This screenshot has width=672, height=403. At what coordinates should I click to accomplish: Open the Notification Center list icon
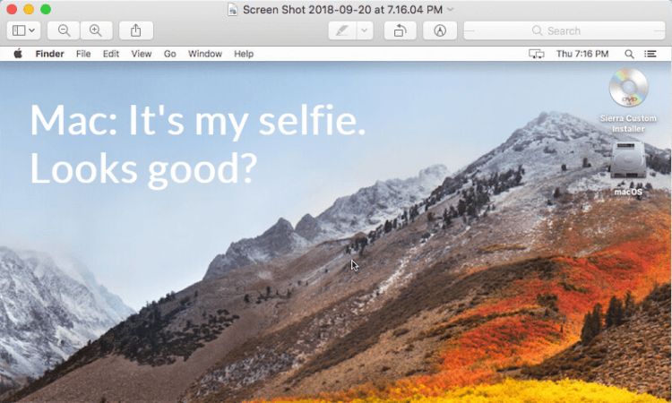650,54
